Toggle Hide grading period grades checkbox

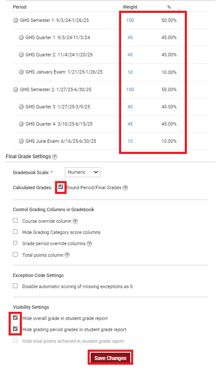point(15,329)
